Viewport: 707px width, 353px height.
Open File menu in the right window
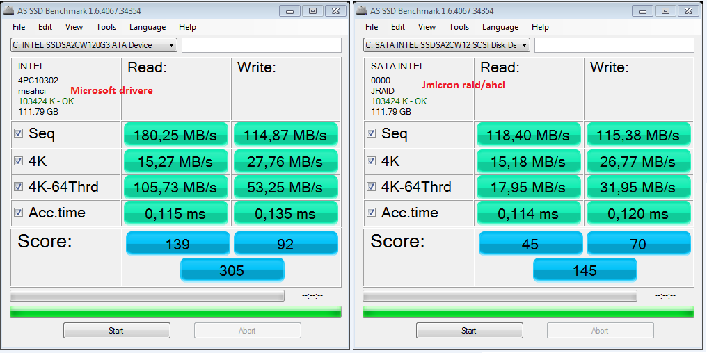pyautogui.click(x=372, y=27)
